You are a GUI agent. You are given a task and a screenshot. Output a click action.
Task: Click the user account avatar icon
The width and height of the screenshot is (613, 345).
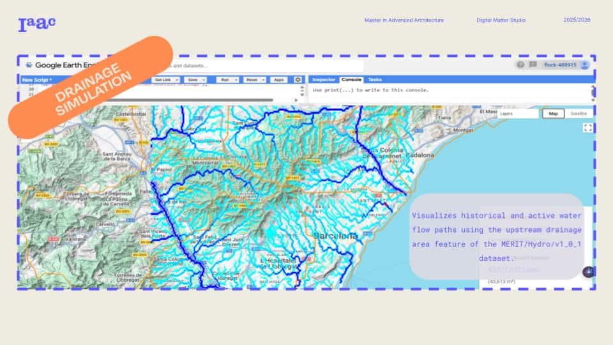584,65
